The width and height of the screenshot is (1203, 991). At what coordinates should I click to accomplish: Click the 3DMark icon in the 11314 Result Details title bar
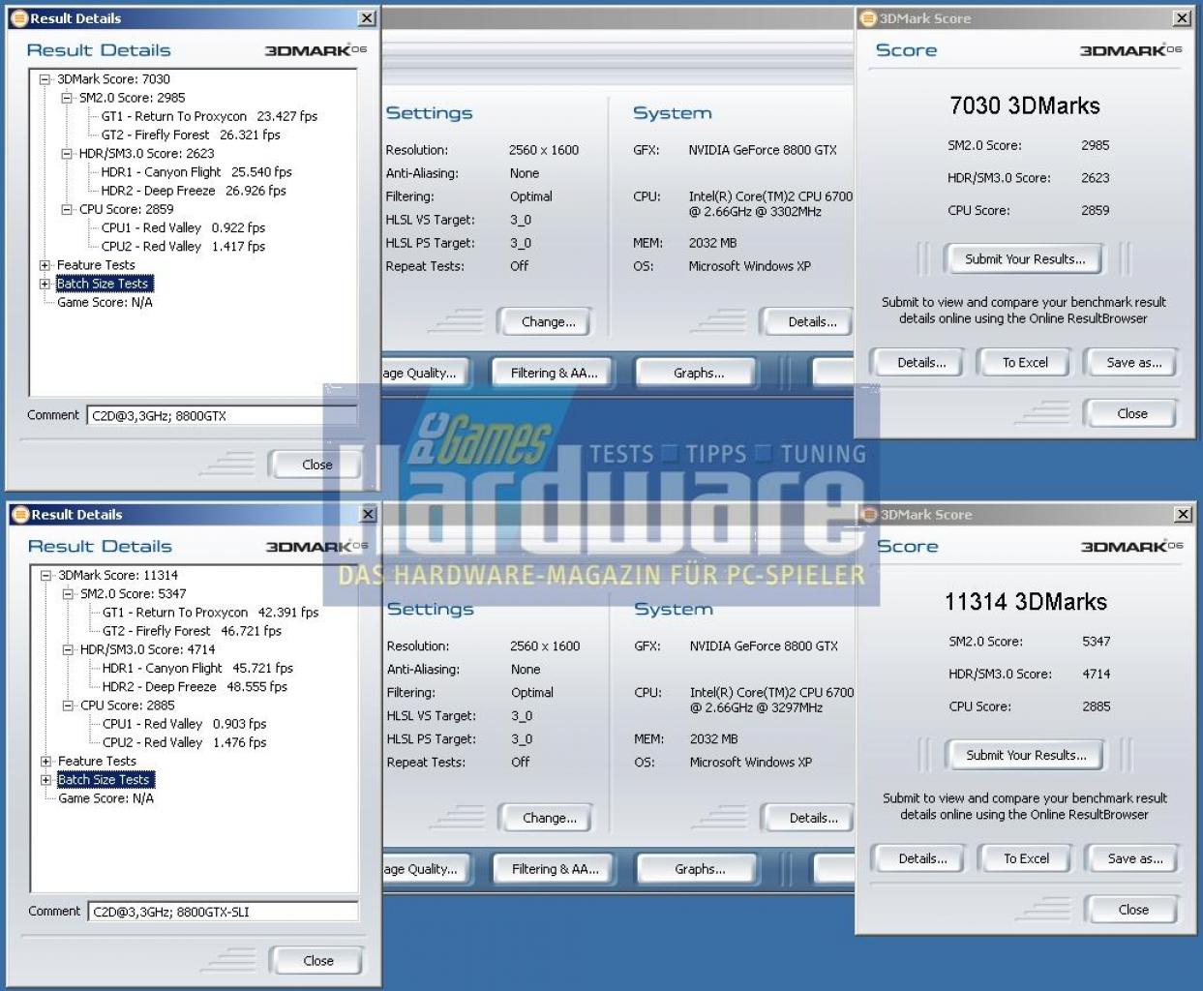(19, 515)
